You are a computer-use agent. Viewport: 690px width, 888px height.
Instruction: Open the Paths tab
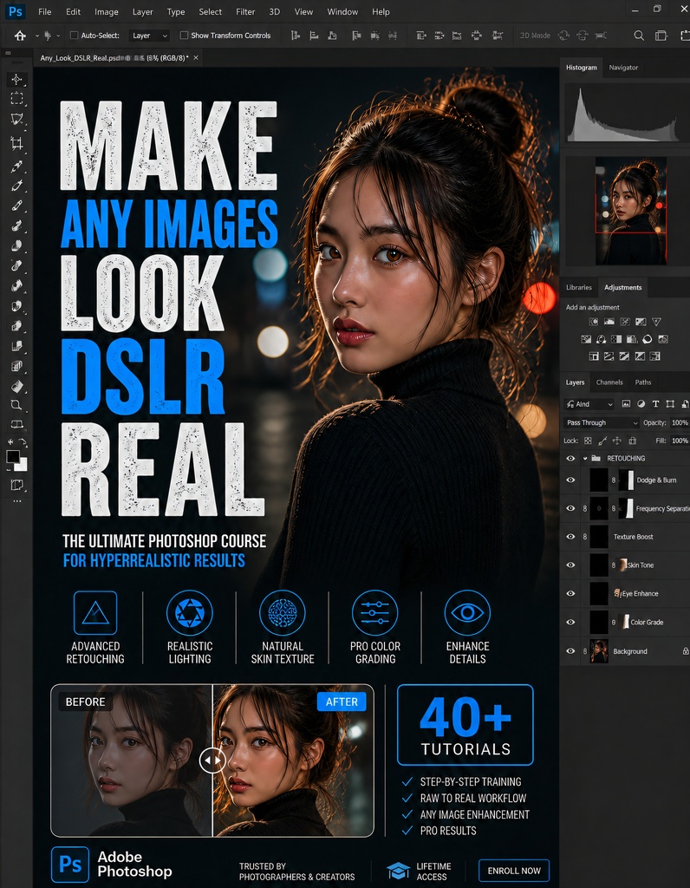click(643, 382)
